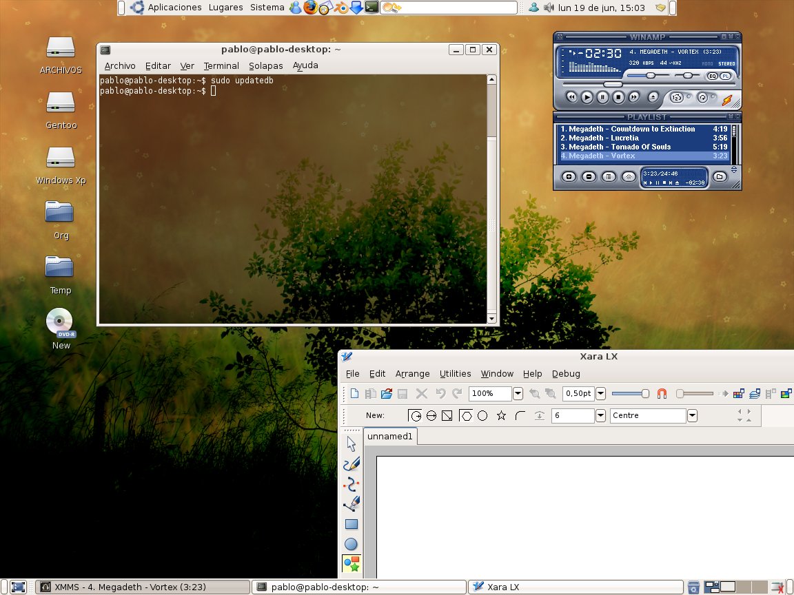The width and height of the screenshot is (794, 595).
Task: Click the Winamp eject button
Action: tap(653, 97)
